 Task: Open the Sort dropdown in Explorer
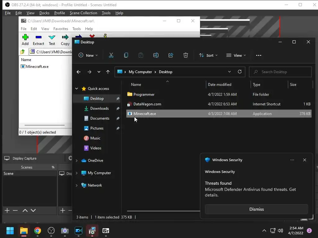[208, 55]
